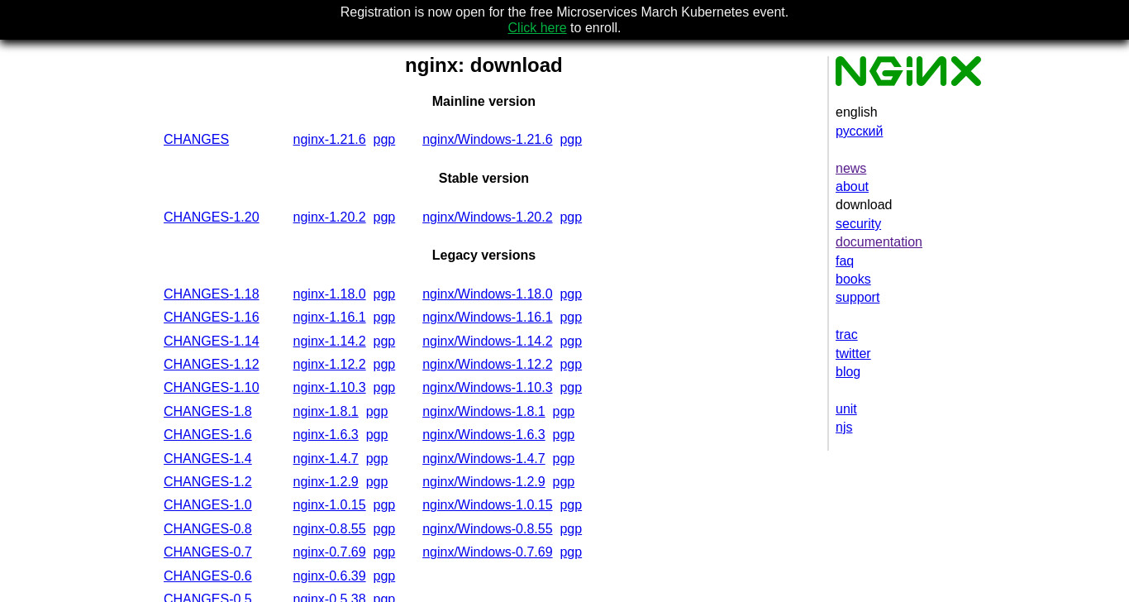The width and height of the screenshot is (1129, 602).
Task: Click the NGINX logo
Action: (x=908, y=71)
